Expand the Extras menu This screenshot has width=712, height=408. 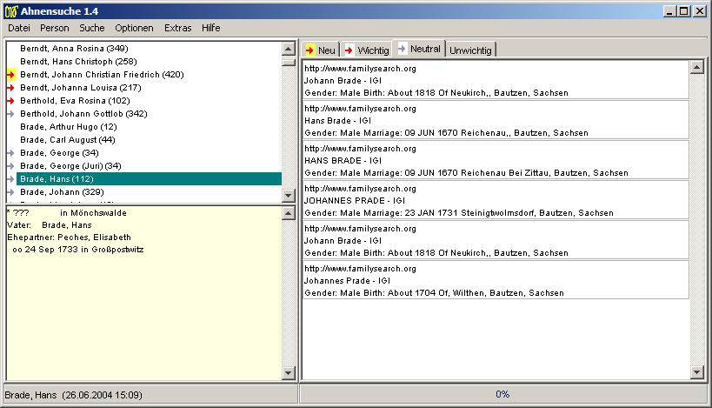click(177, 28)
